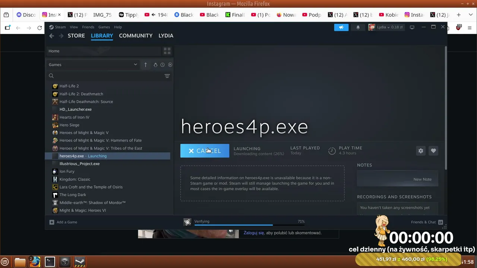
Task: Reload the Firefox page
Action: point(40,28)
